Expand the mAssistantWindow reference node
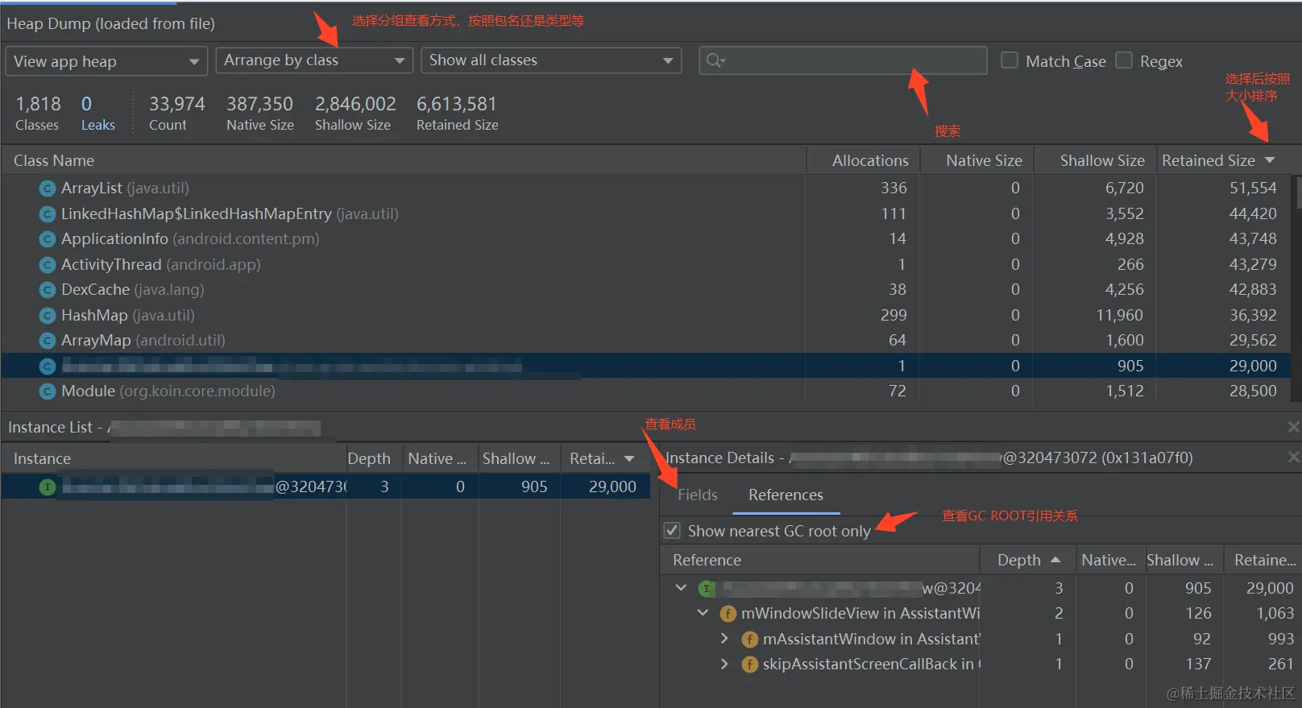Image resolution: width=1302 pixels, height=708 pixels. tap(724, 639)
